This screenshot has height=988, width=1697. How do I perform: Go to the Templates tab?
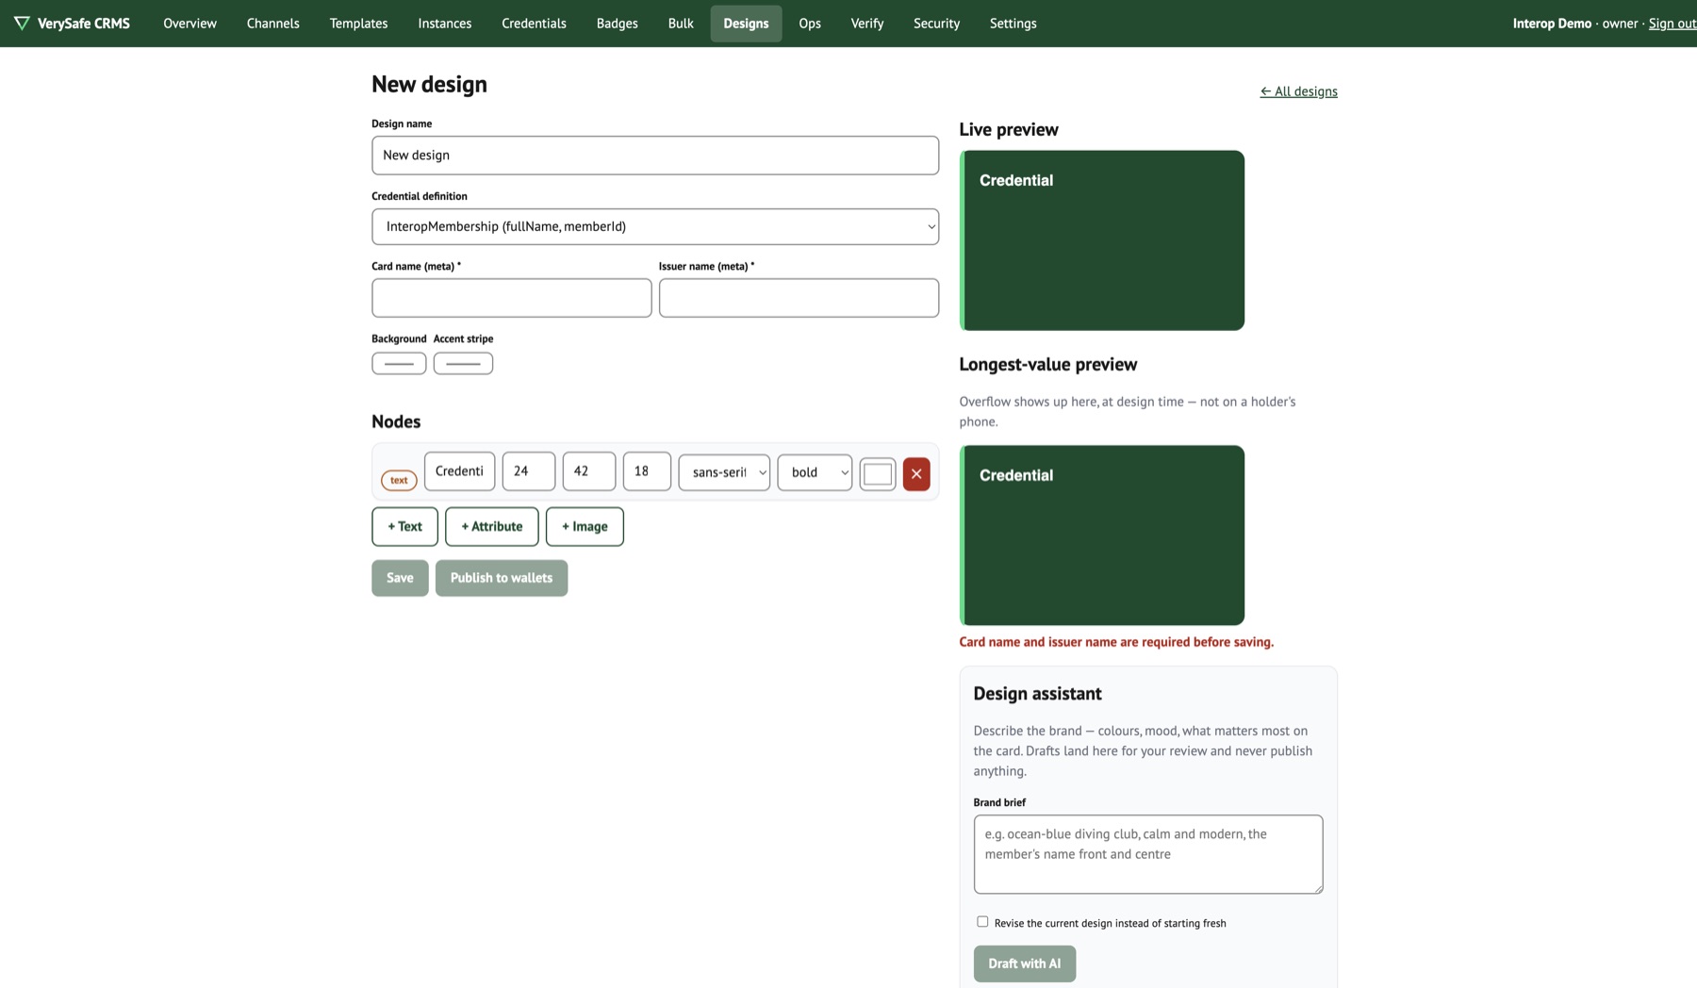coord(359,24)
